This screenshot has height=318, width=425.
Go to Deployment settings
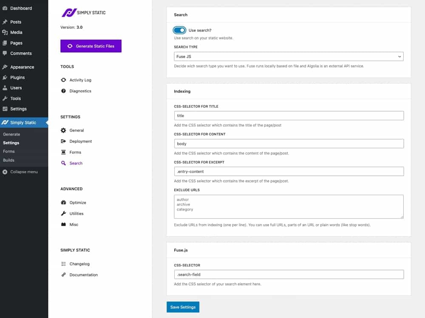(x=80, y=141)
